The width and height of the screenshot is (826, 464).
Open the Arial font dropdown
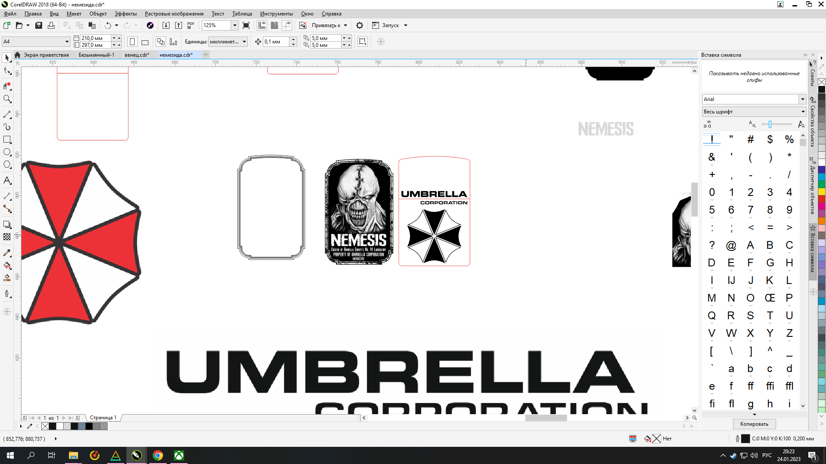click(802, 99)
